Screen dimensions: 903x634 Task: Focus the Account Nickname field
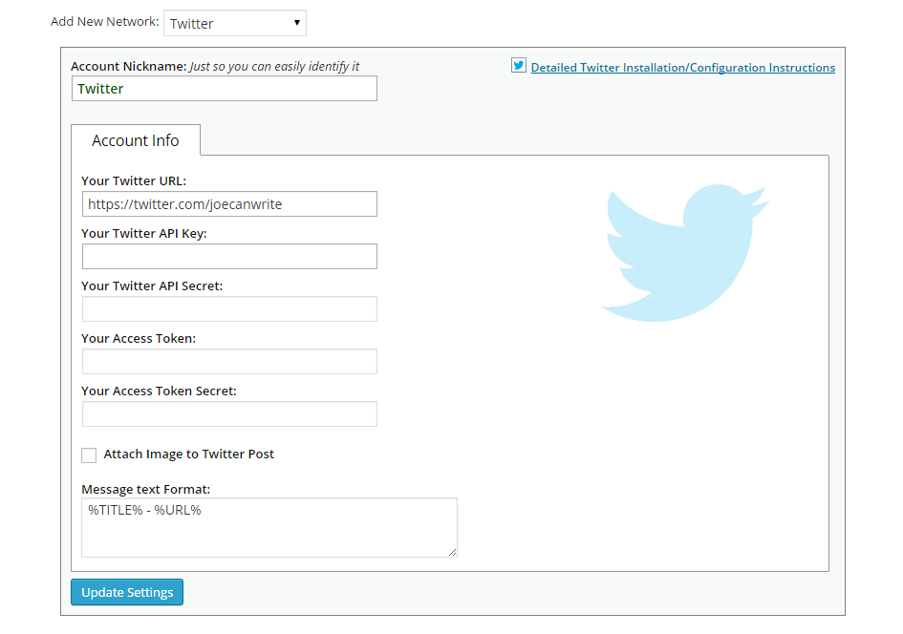tap(225, 89)
